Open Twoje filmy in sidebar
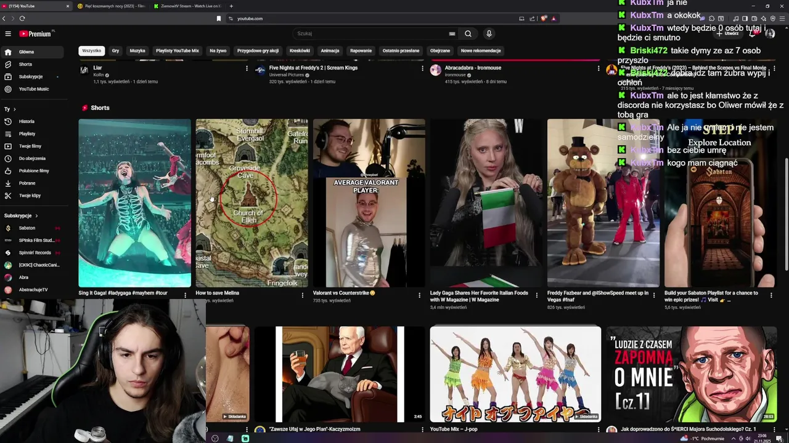 pyautogui.click(x=32, y=146)
